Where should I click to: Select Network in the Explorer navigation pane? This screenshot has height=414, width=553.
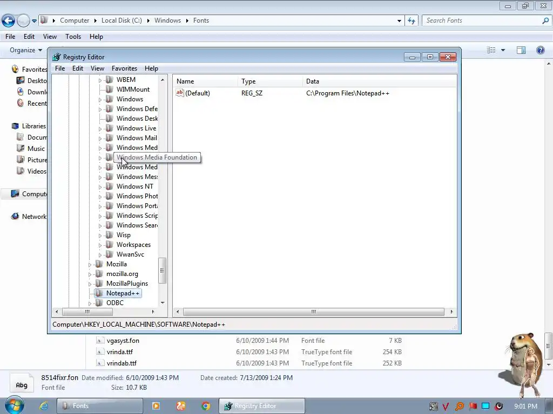point(34,217)
